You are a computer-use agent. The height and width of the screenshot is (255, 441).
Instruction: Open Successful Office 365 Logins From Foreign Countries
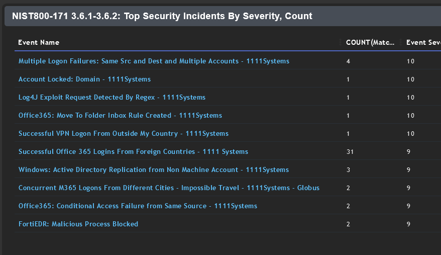[x=133, y=152]
